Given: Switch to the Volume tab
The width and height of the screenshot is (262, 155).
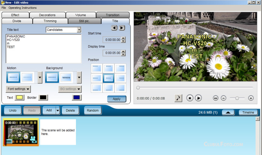Looking at the screenshot, I should pos(80,15).
